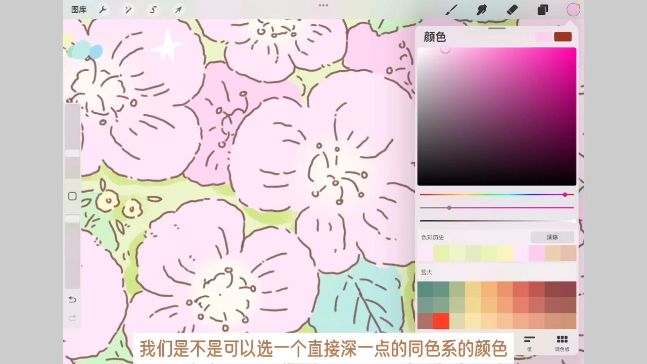
Task: Select the dark red secondary color swatch
Action: pos(563,36)
